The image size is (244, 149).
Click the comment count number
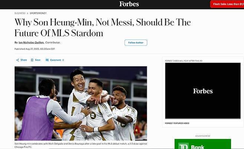pos(63,60)
